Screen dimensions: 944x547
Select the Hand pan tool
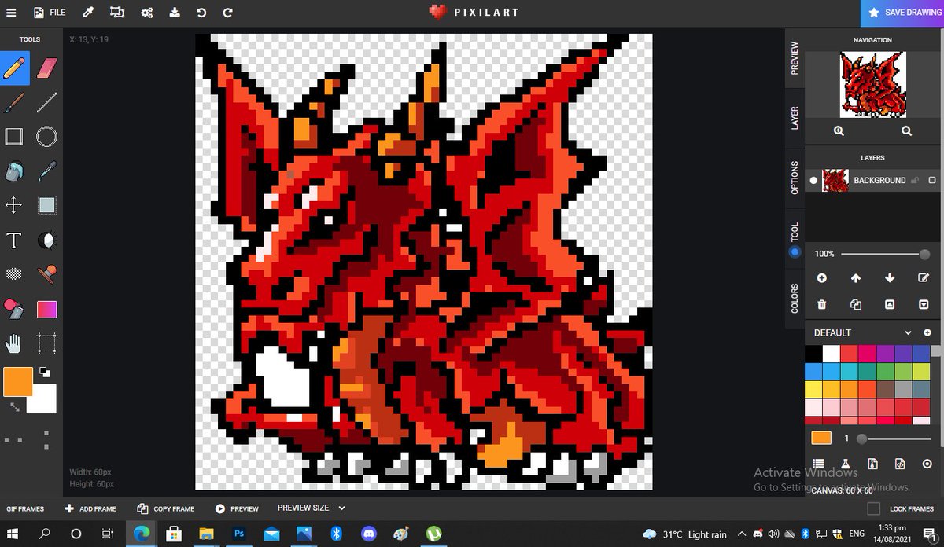click(13, 343)
